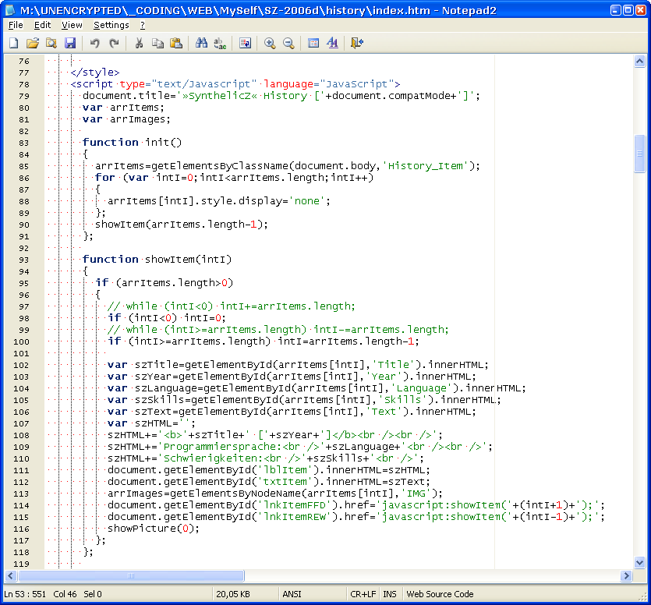The width and height of the screenshot is (651, 605).
Task: Click the 'showItem(arrItems.length-1);' call
Action: pyautogui.click(x=182, y=225)
